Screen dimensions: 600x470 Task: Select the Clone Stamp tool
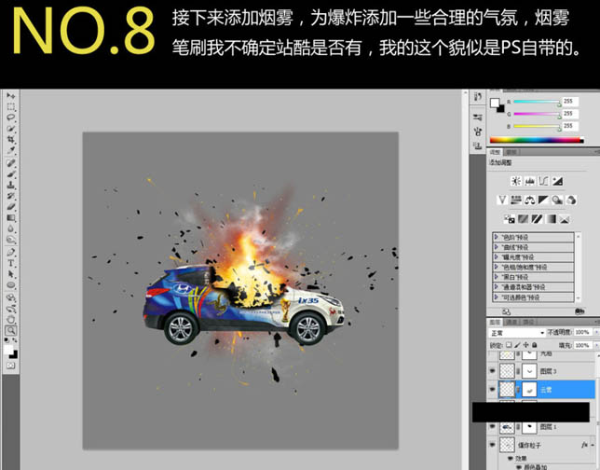tap(11, 186)
